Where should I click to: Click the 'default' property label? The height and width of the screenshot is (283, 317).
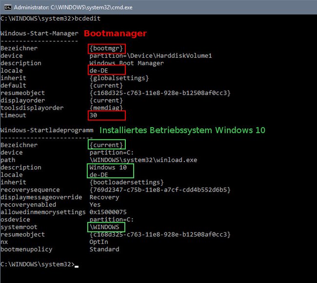tap(13, 86)
